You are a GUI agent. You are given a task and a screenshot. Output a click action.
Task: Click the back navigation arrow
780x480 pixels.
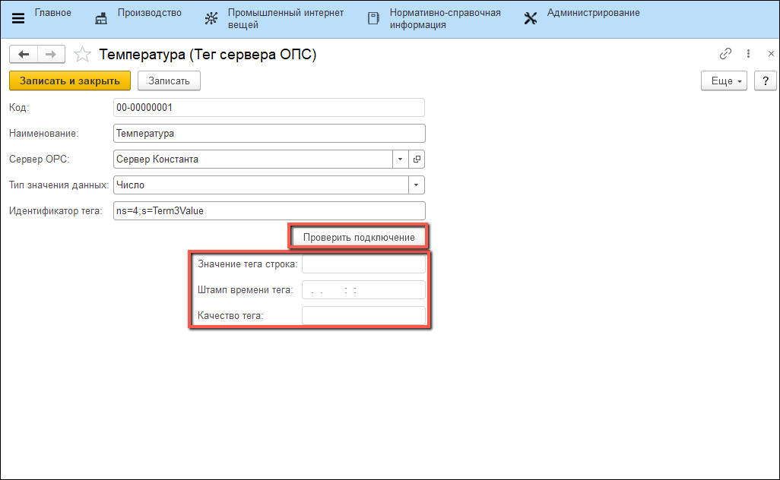click(23, 54)
